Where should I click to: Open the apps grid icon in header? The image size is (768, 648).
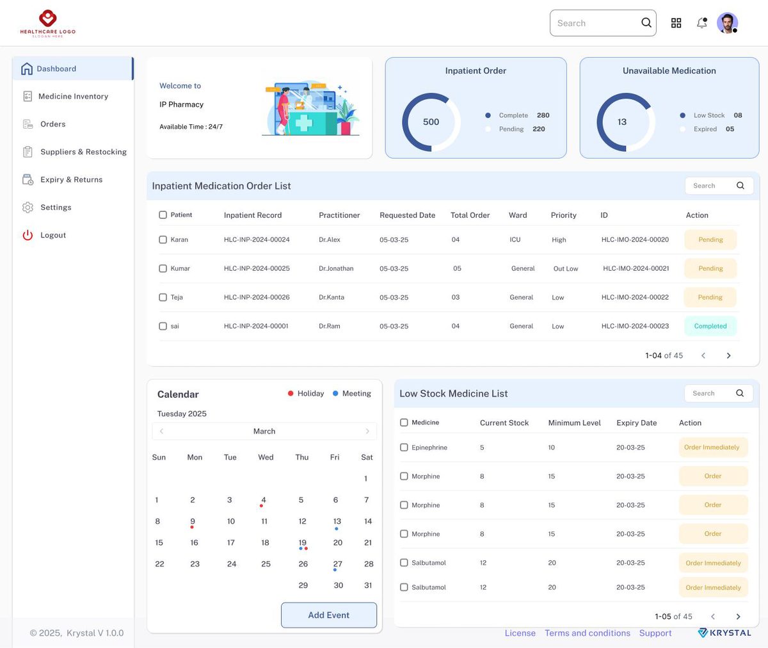676,23
